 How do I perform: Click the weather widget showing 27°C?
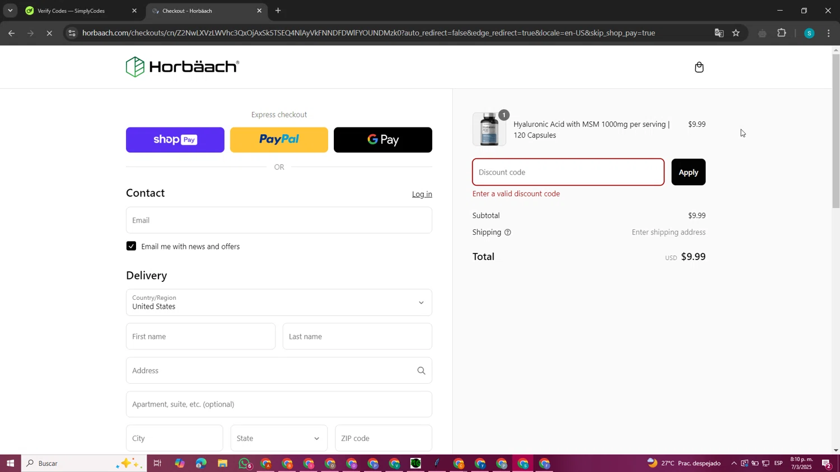[683, 463]
